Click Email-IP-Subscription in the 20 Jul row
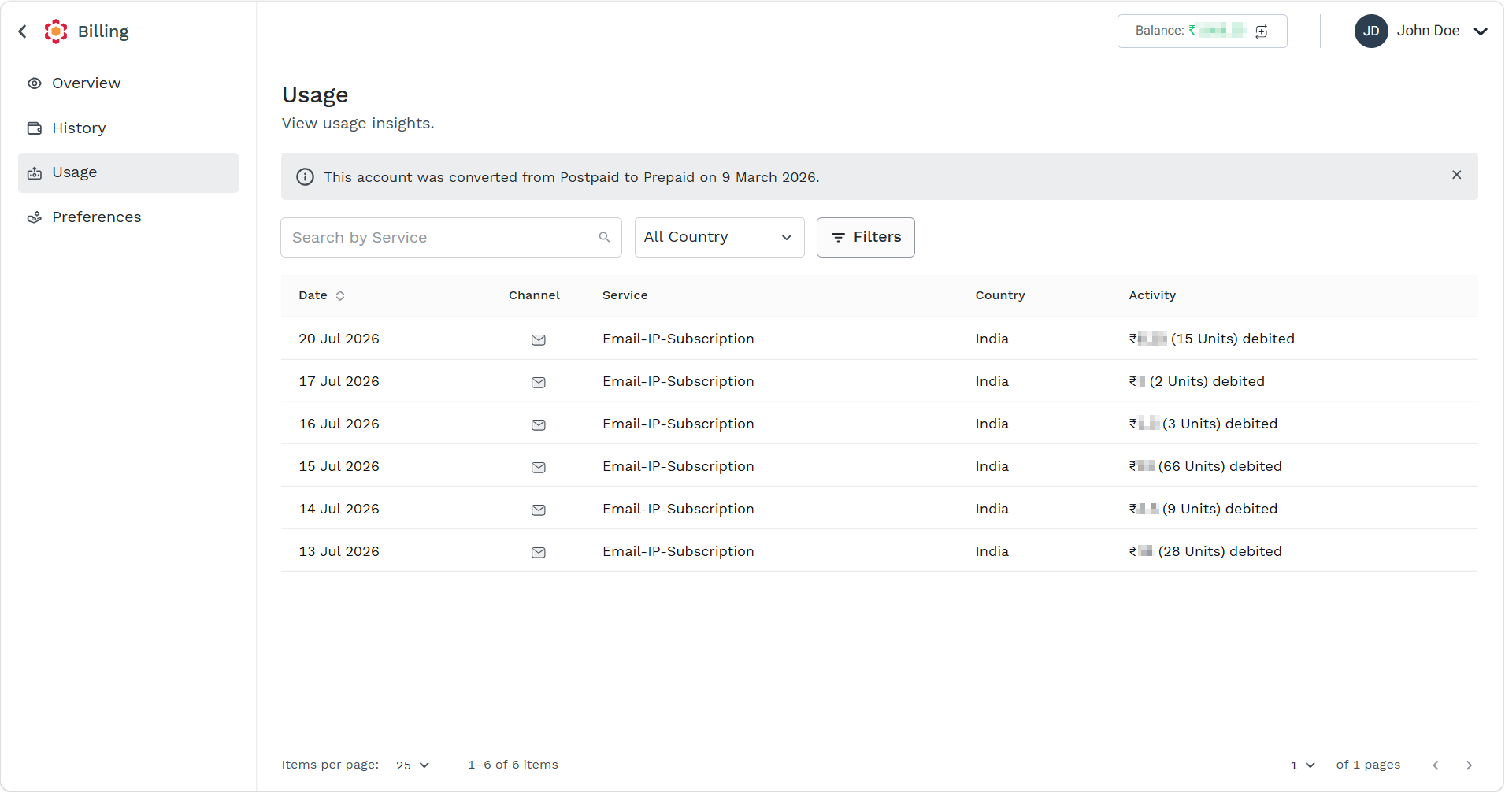This screenshot has width=1505, height=793. [678, 339]
